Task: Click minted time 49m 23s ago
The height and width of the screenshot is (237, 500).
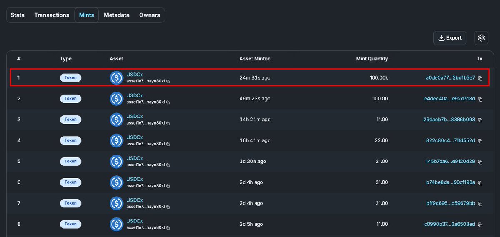Action: coord(255,99)
